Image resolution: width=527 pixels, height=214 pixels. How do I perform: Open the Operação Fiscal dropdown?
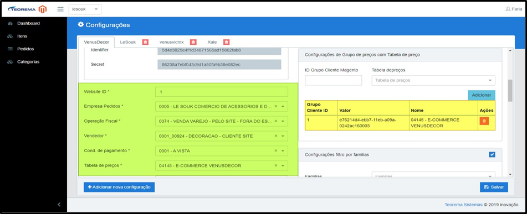pyautogui.click(x=222, y=121)
